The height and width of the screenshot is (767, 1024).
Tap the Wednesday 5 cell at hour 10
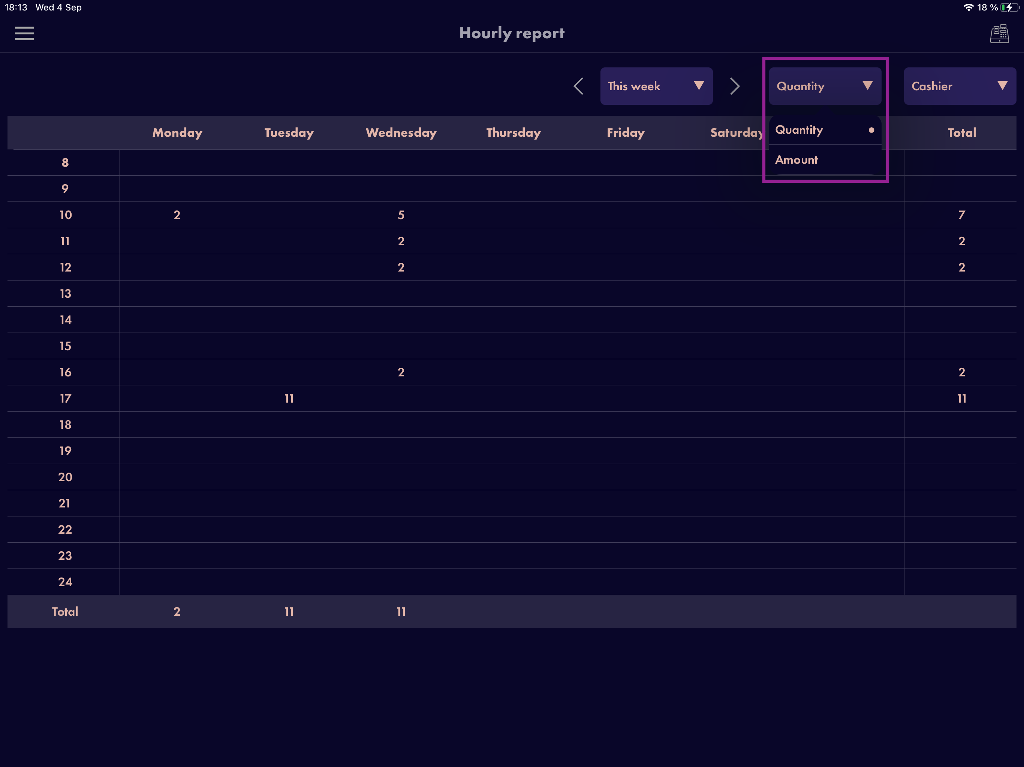[x=401, y=215]
